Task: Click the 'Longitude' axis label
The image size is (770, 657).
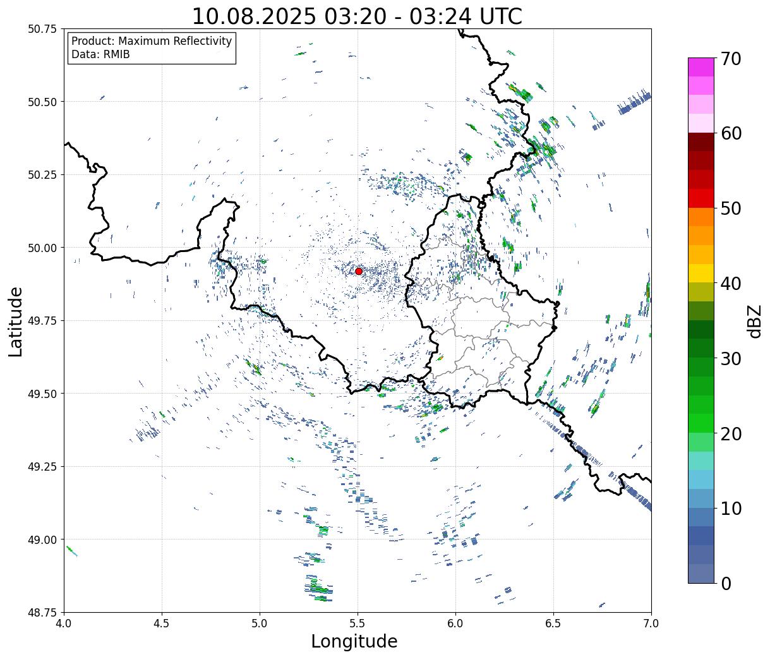Action: click(354, 641)
